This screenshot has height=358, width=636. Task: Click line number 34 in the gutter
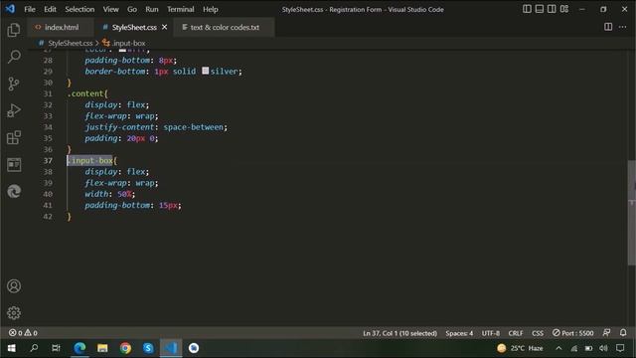48,127
